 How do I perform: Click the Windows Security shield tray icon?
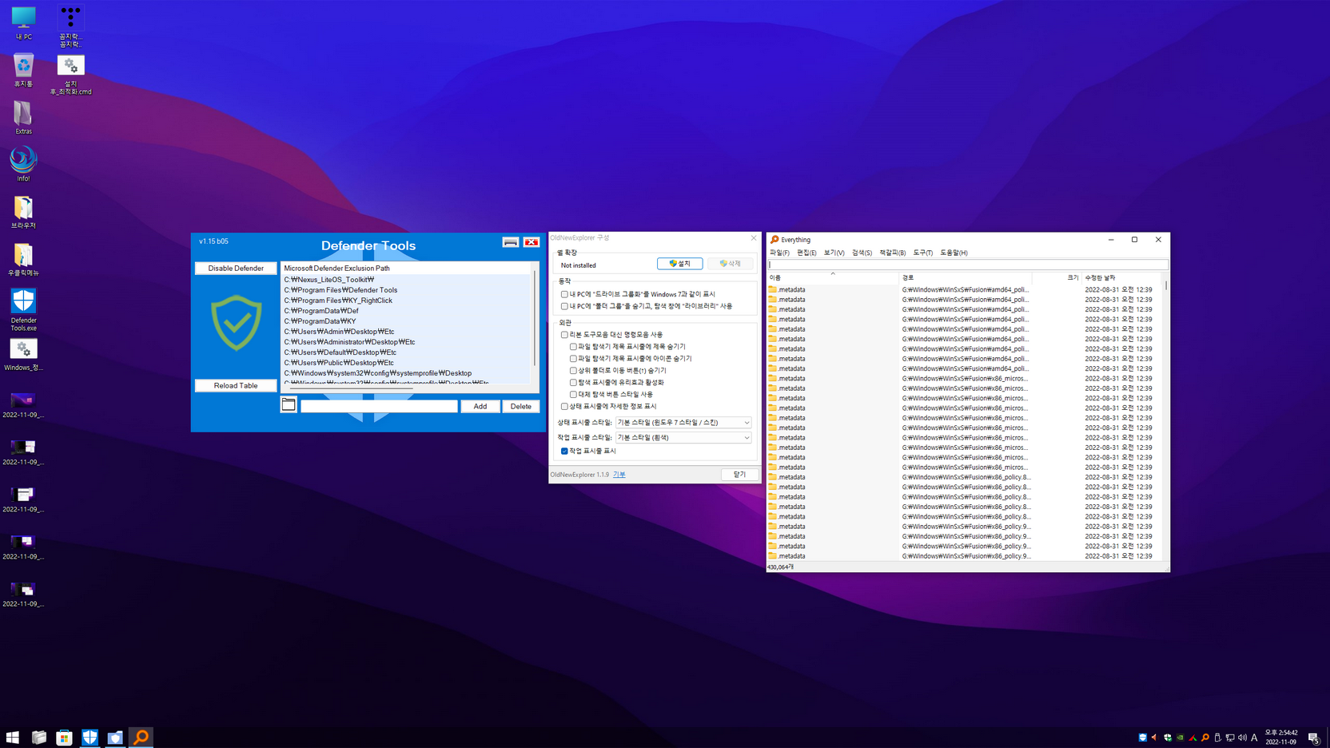1167,738
